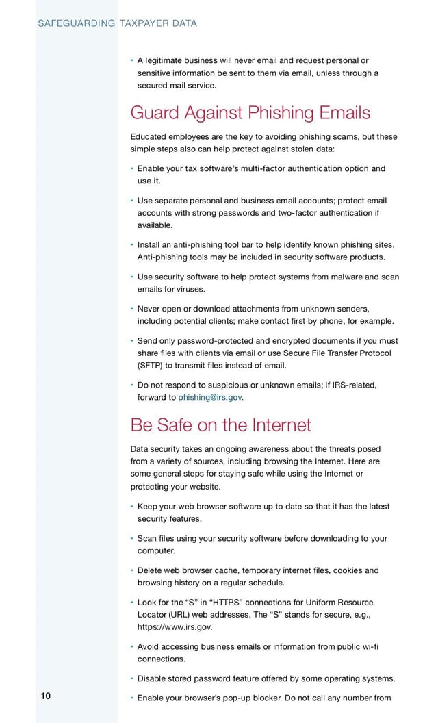Click the bullet about "S" in "HTTPS" connections
The image size is (438, 723).
click(255, 614)
